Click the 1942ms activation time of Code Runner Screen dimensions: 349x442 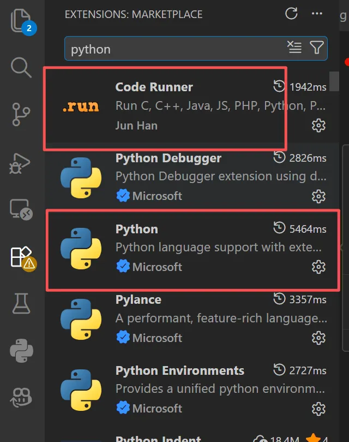tap(308, 87)
